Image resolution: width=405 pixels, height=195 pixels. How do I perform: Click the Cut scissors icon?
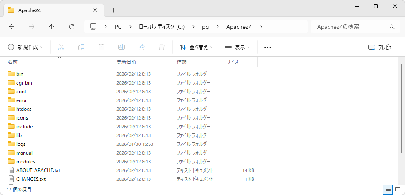(x=61, y=47)
